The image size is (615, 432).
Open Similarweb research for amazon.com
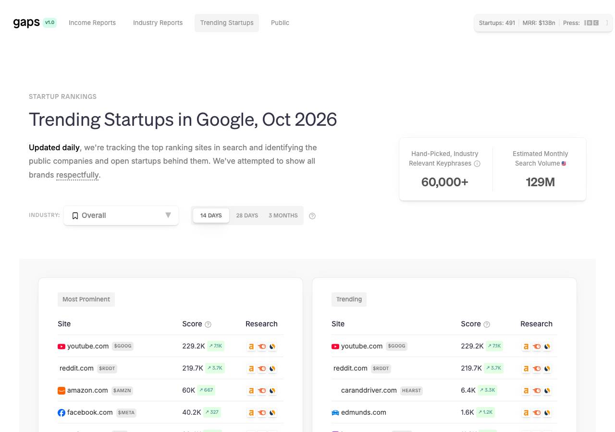pyautogui.click(x=272, y=390)
